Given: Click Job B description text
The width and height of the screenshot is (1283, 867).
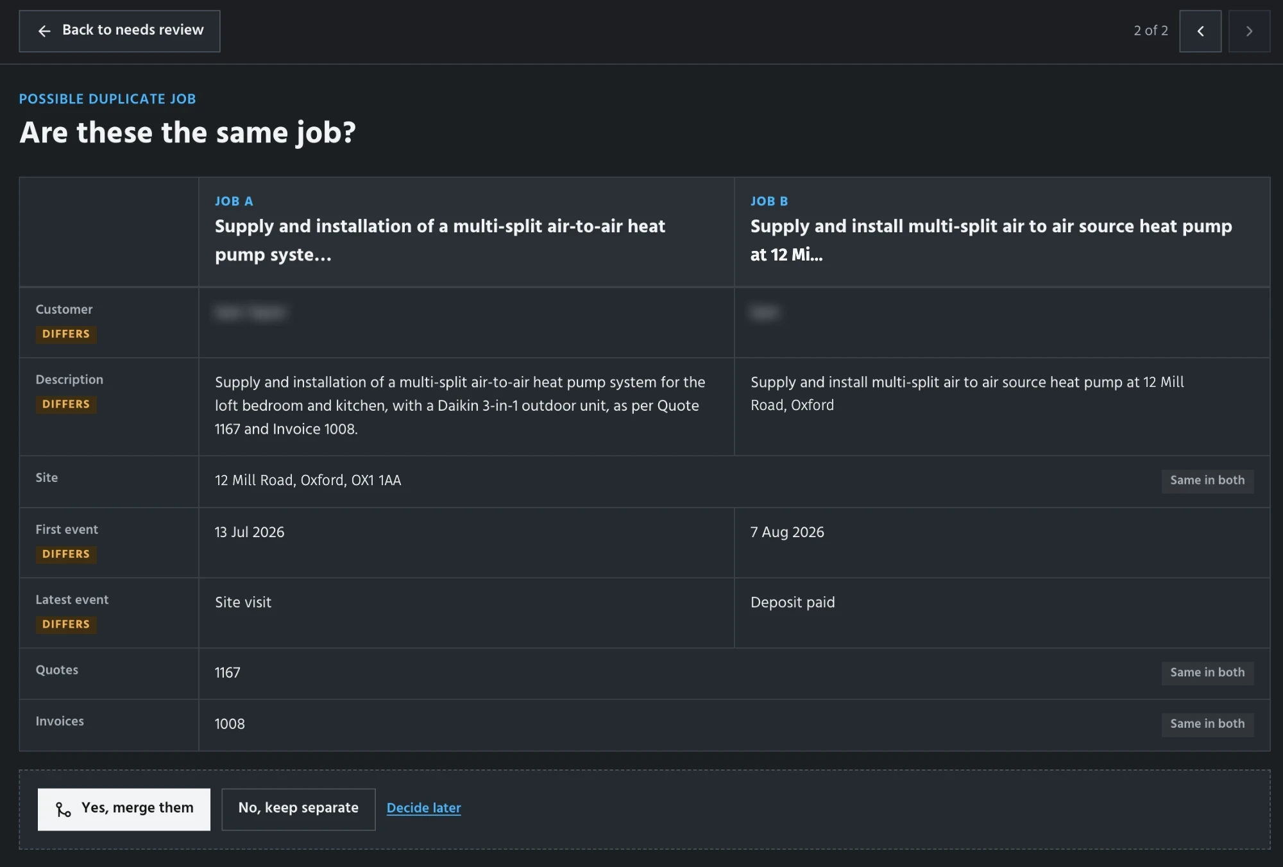Looking at the screenshot, I should [x=967, y=393].
